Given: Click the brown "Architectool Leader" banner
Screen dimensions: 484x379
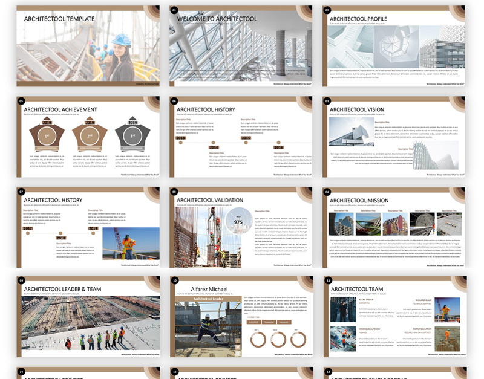Looking at the screenshot, I should (x=208, y=299).
